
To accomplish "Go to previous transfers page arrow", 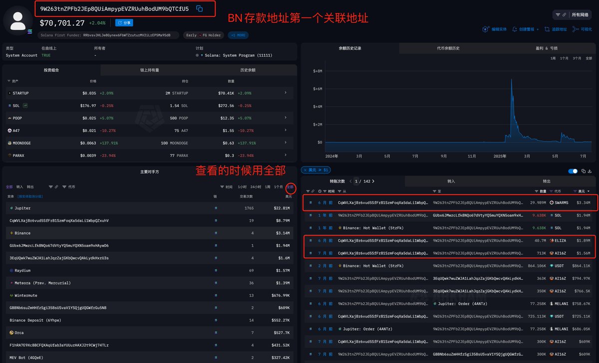I will [350, 181].
